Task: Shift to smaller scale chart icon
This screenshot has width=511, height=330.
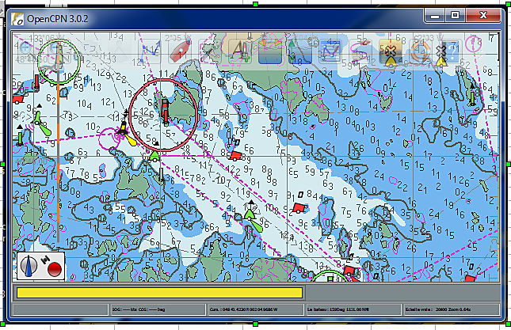Action: [119, 51]
